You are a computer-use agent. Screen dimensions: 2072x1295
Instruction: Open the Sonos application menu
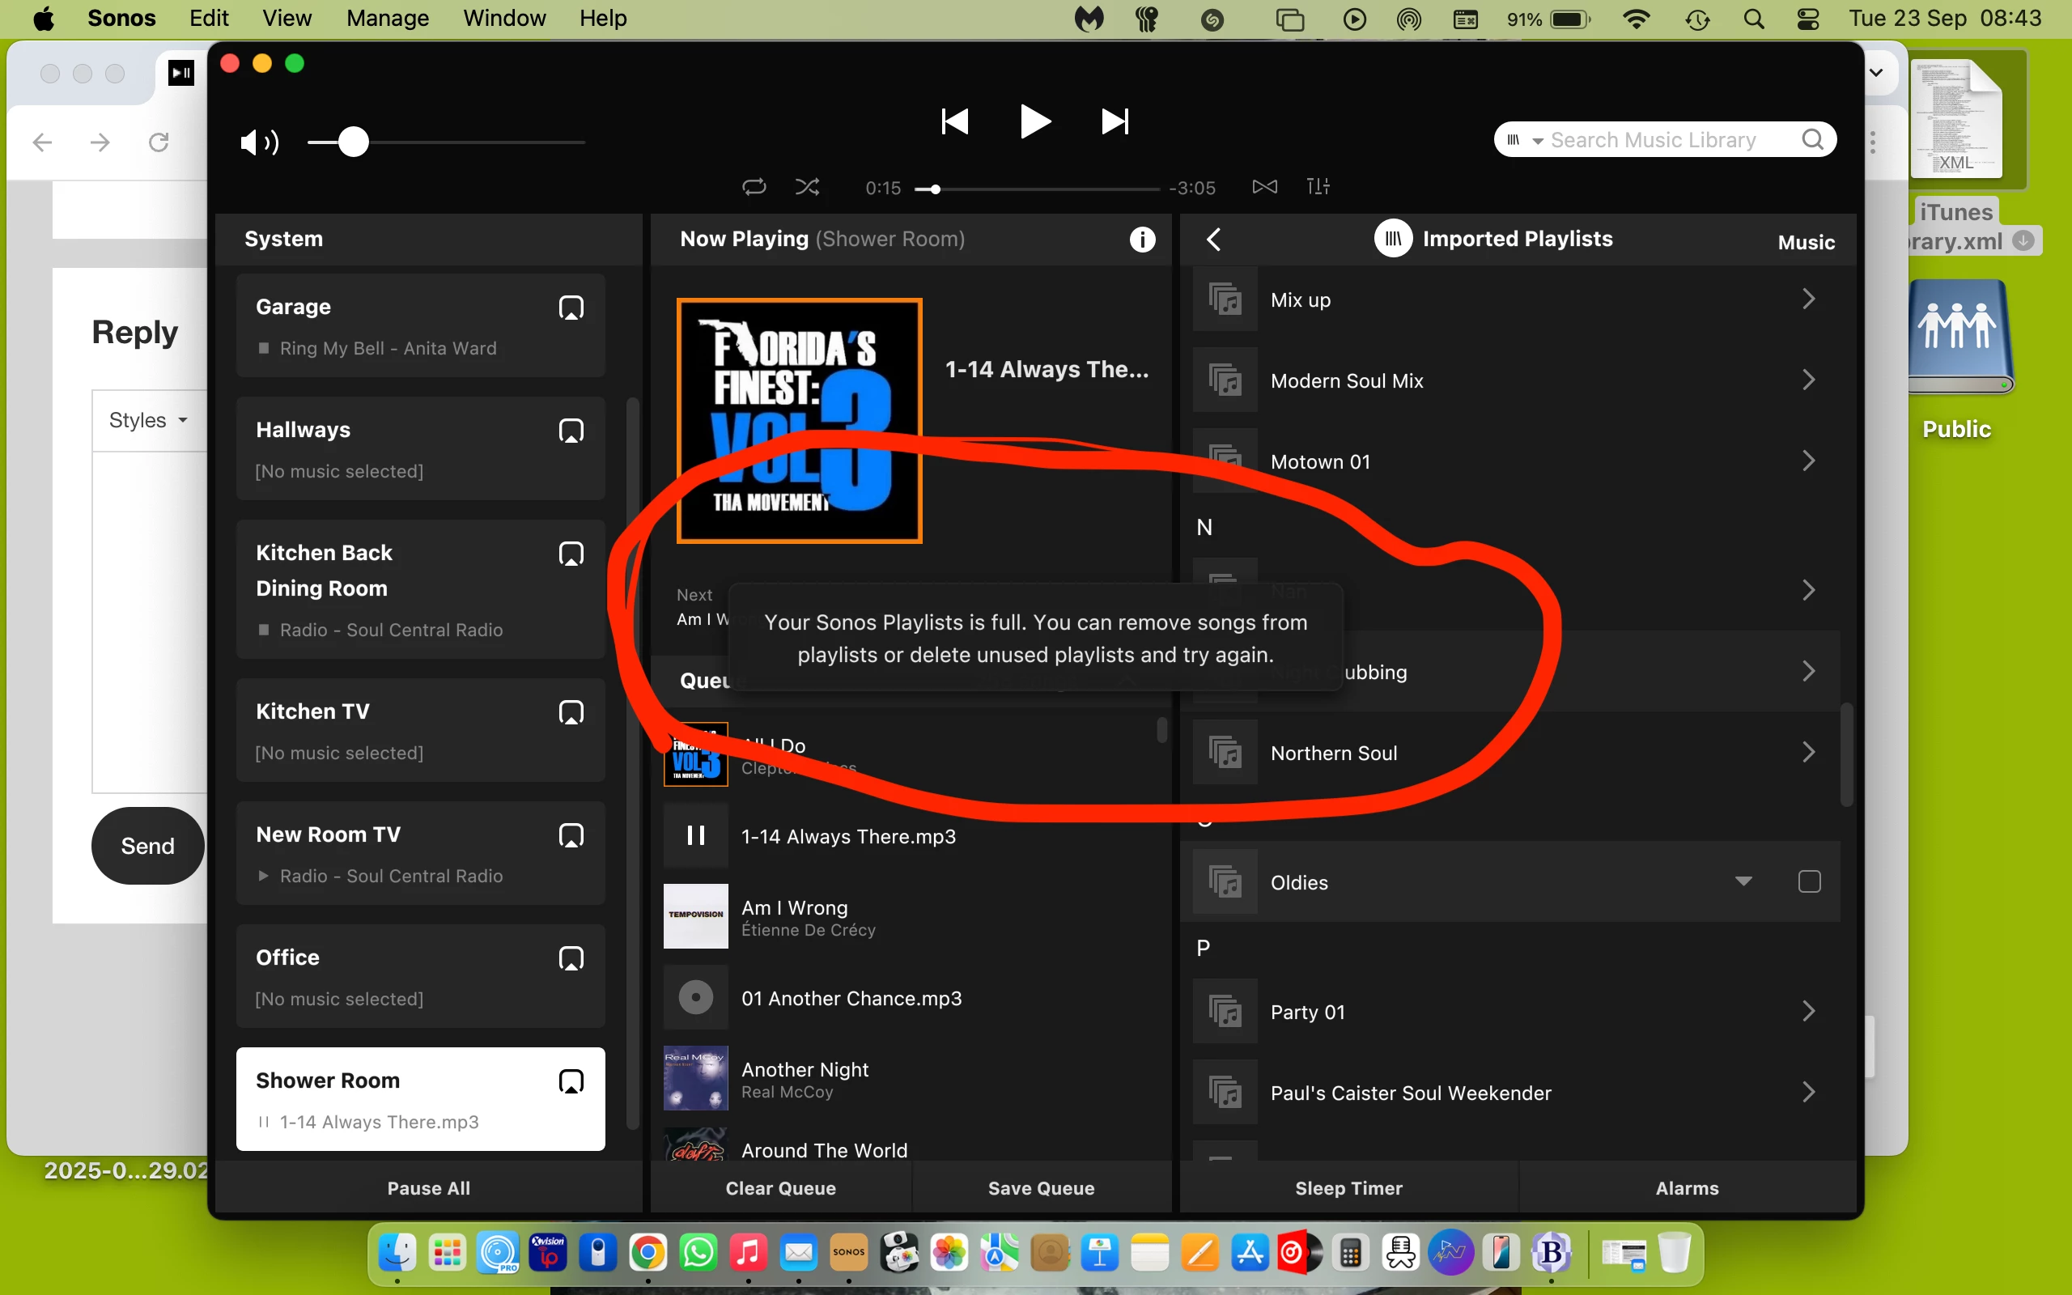121,19
